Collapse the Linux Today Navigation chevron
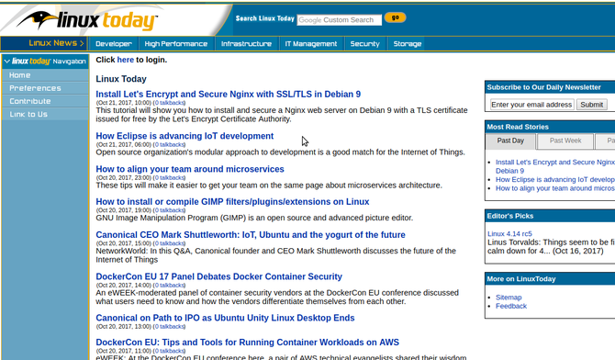615x360 pixels. tap(6, 62)
